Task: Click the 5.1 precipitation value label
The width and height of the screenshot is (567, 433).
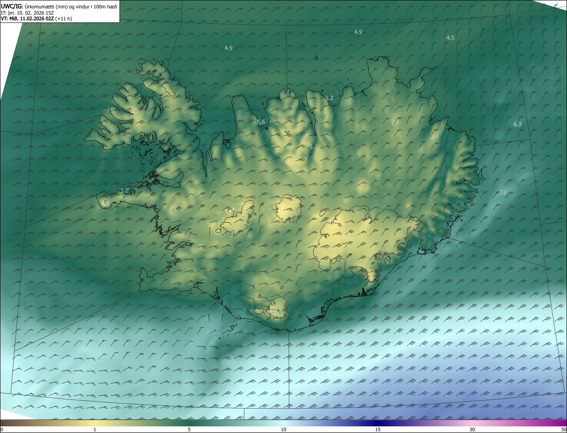Action: [x=313, y=147]
